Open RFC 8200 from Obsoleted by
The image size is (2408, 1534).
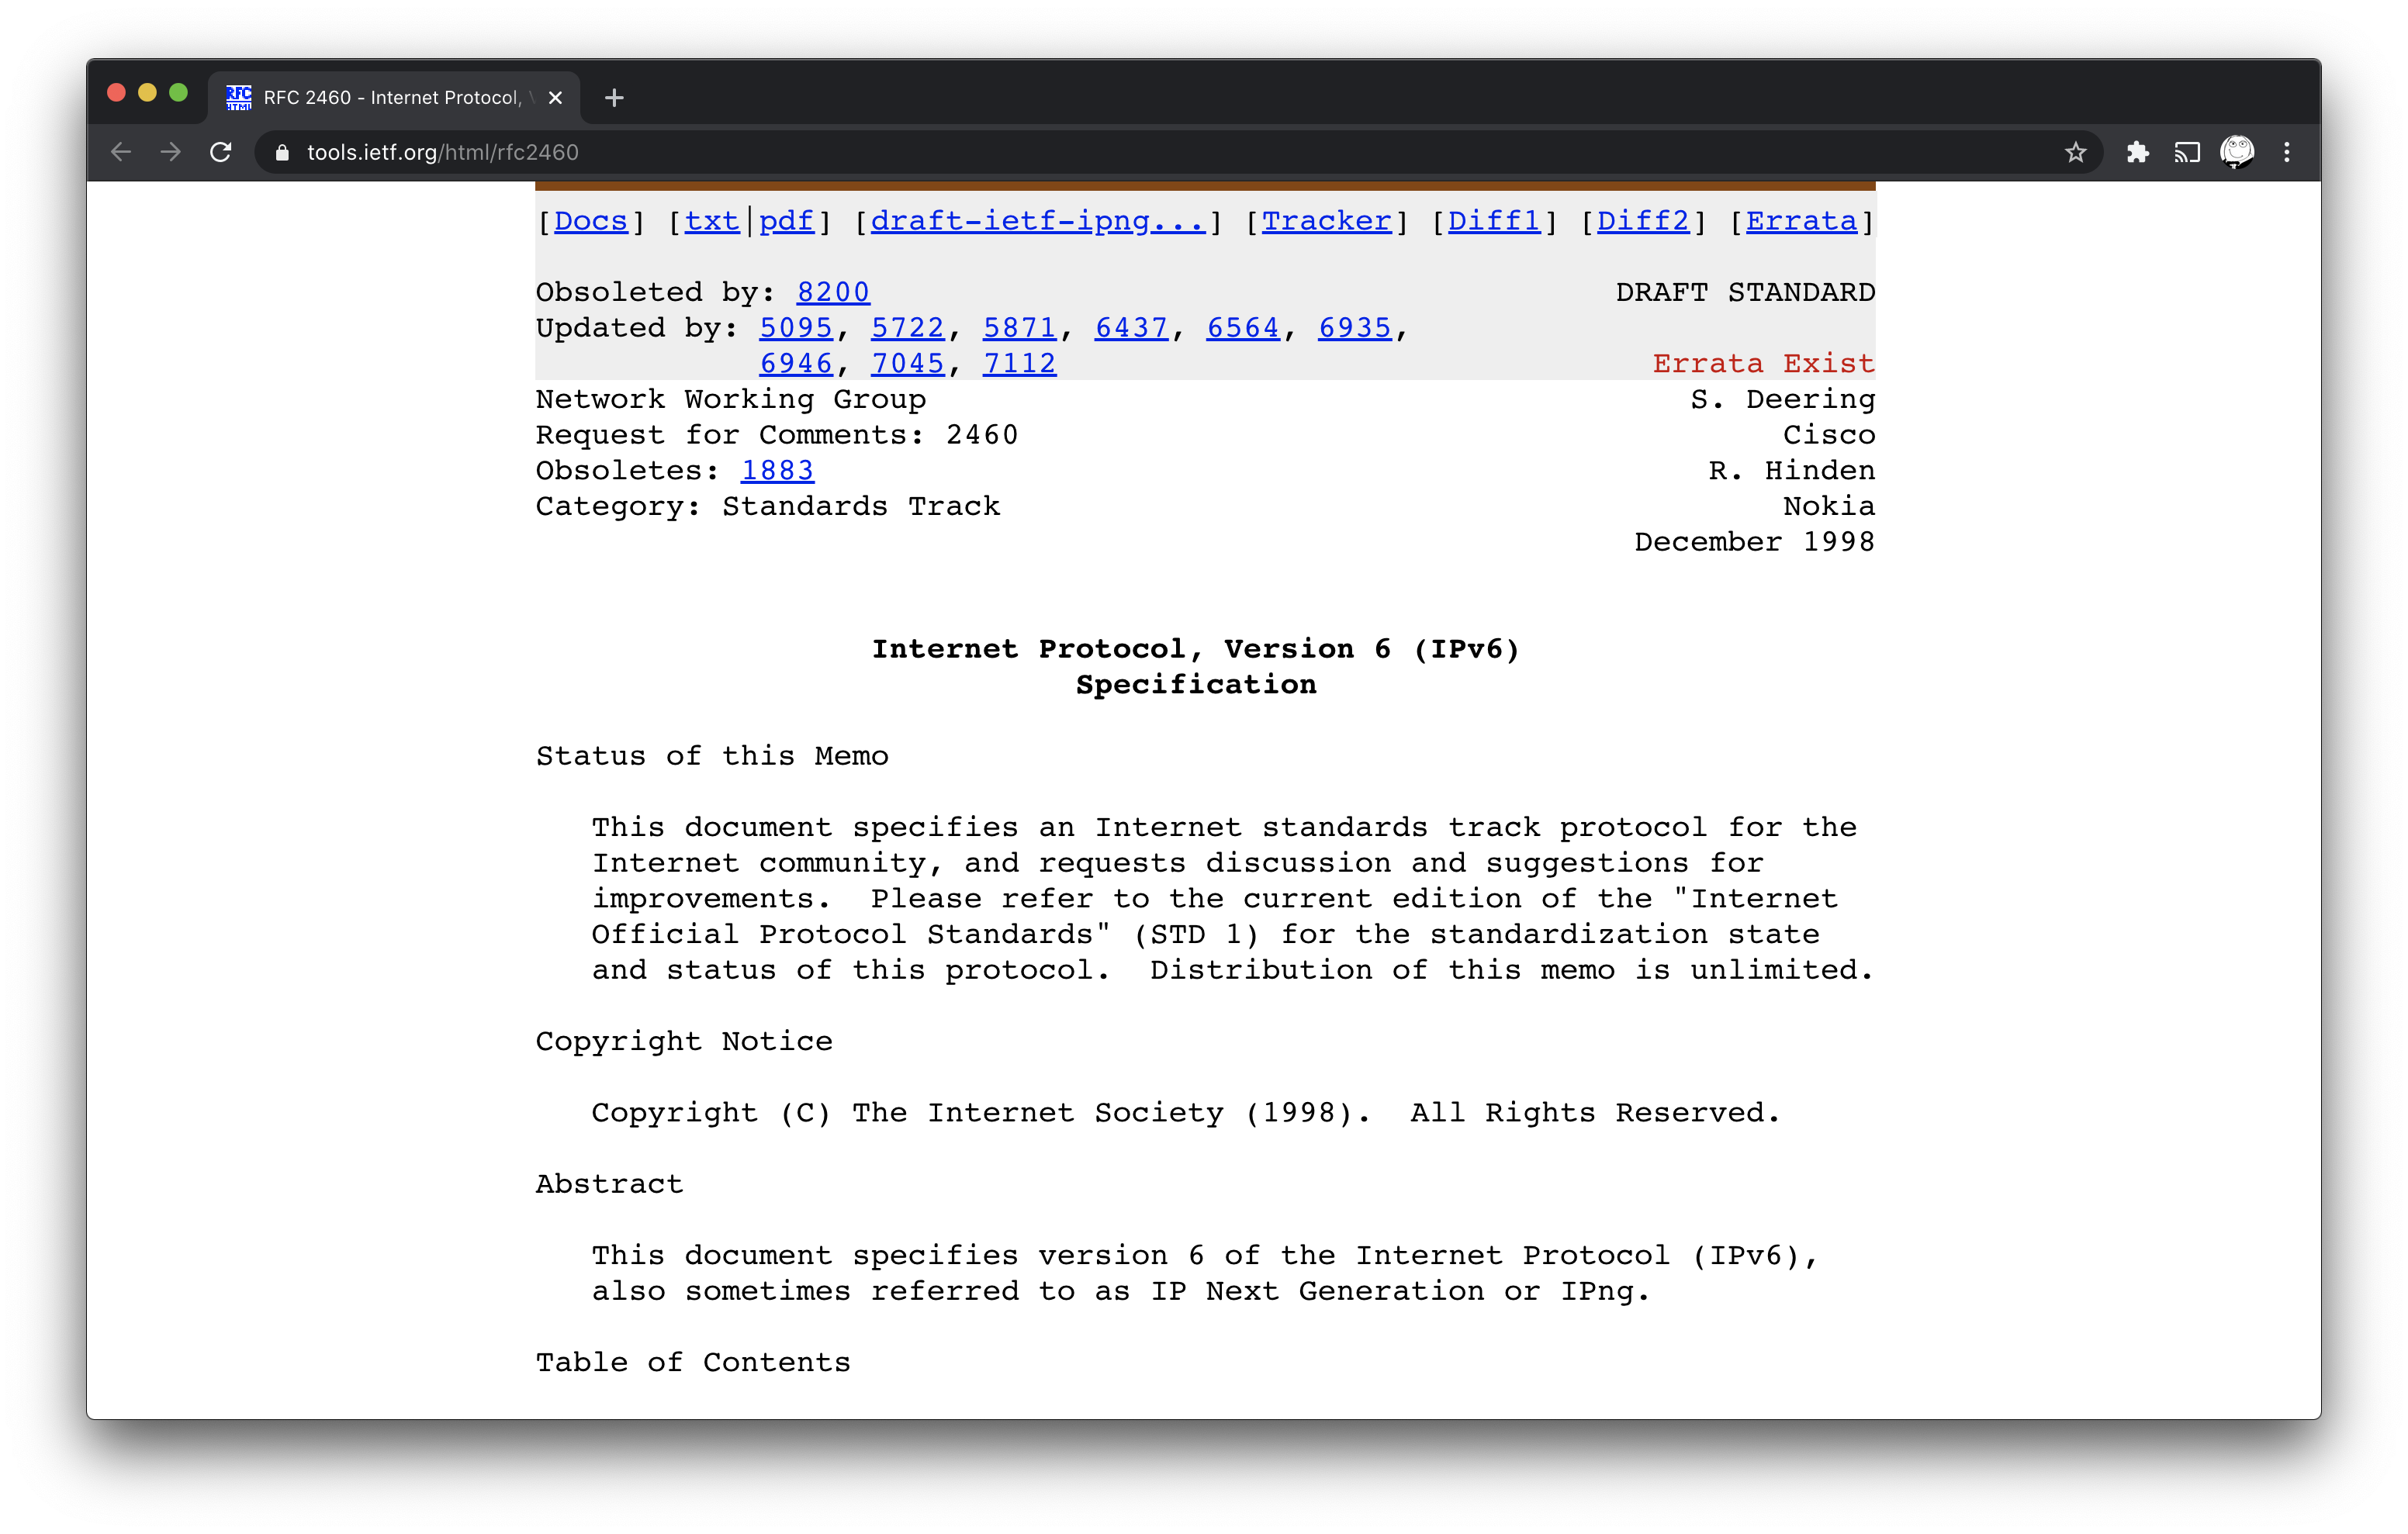833,291
